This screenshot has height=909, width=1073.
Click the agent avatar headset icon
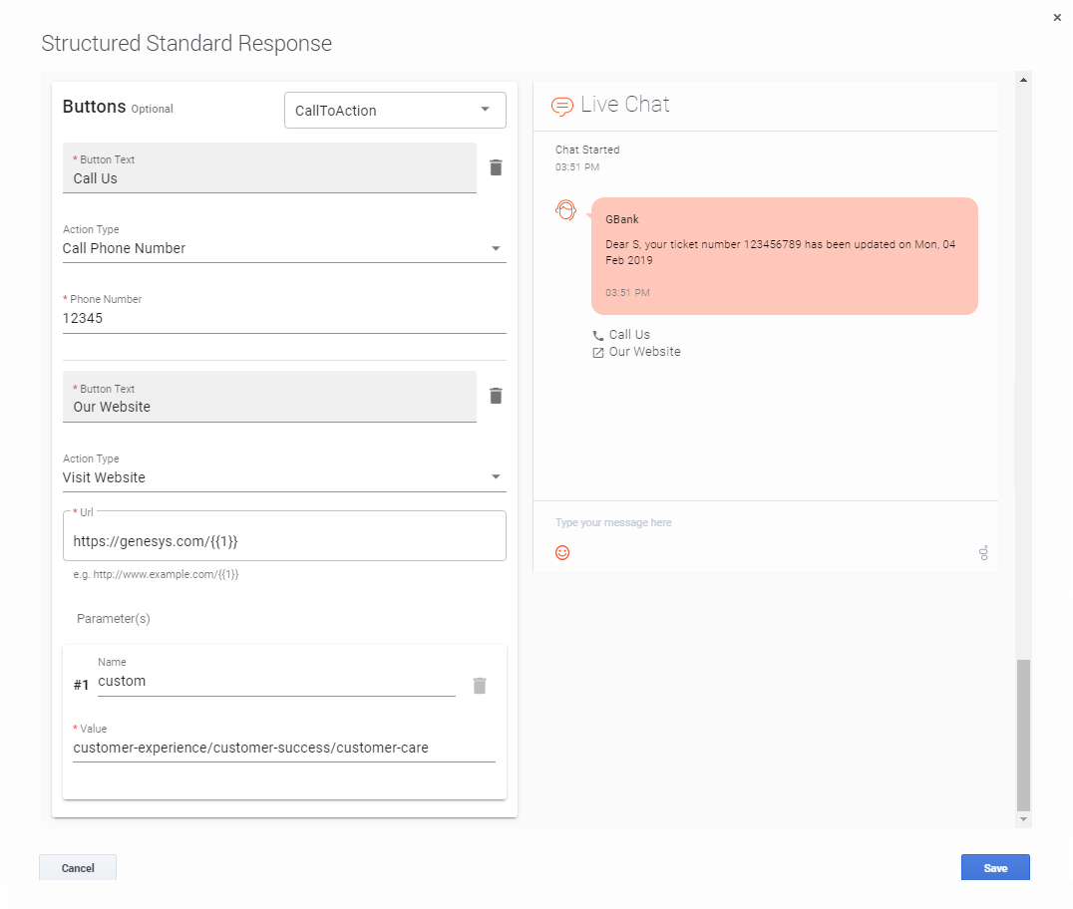[x=566, y=210]
